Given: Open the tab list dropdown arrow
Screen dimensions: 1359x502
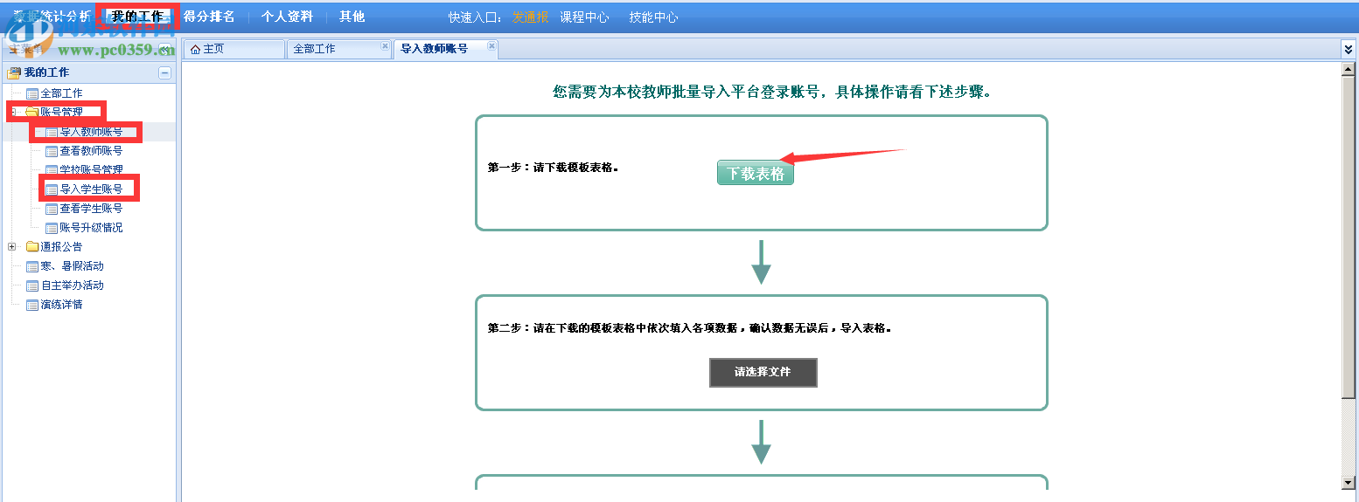Looking at the screenshot, I should [1349, 50].
